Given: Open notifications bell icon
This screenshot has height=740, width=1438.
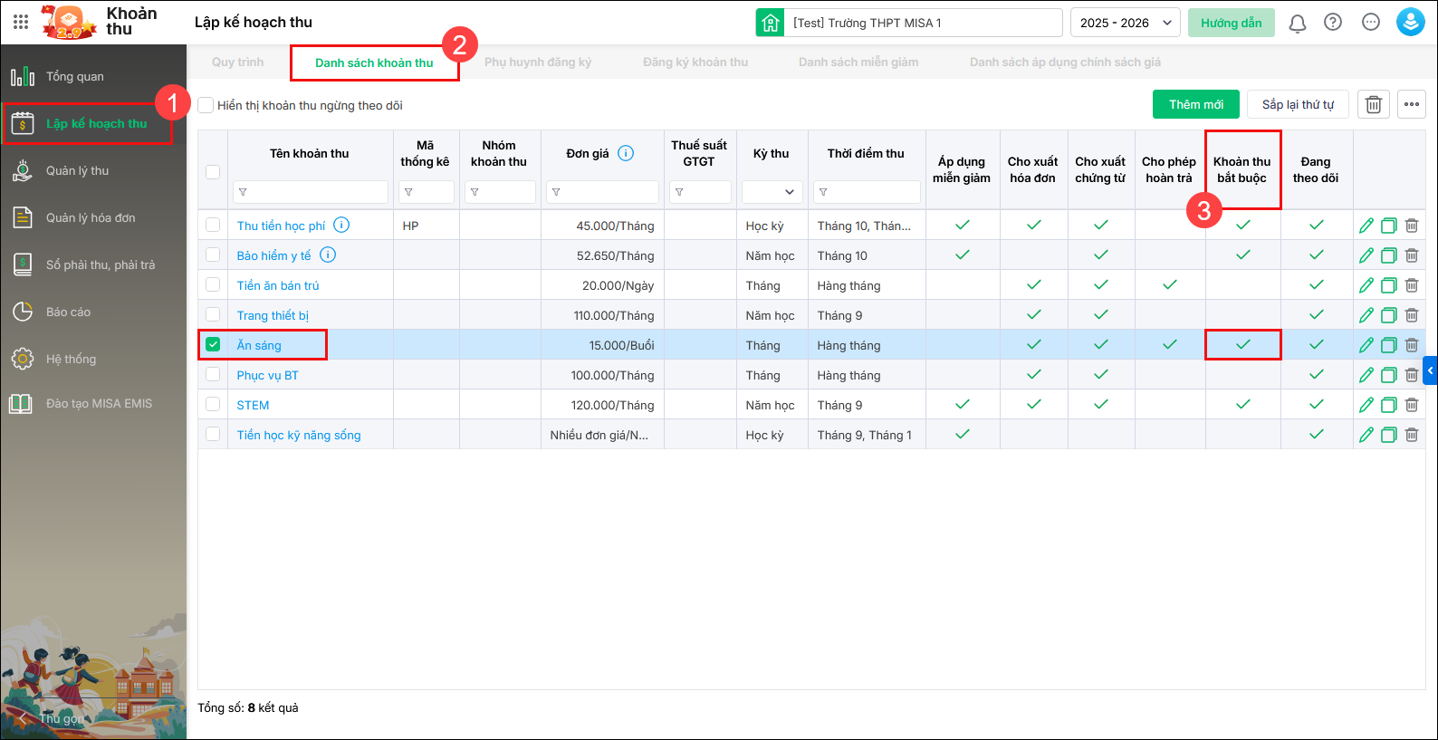Looking at the screenshot, I should 1297,23.
